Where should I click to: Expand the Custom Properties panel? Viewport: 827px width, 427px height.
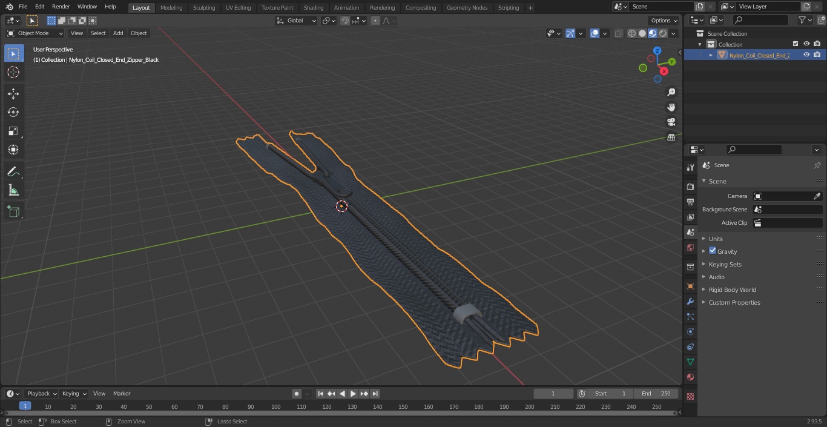(x=734, y=302)
